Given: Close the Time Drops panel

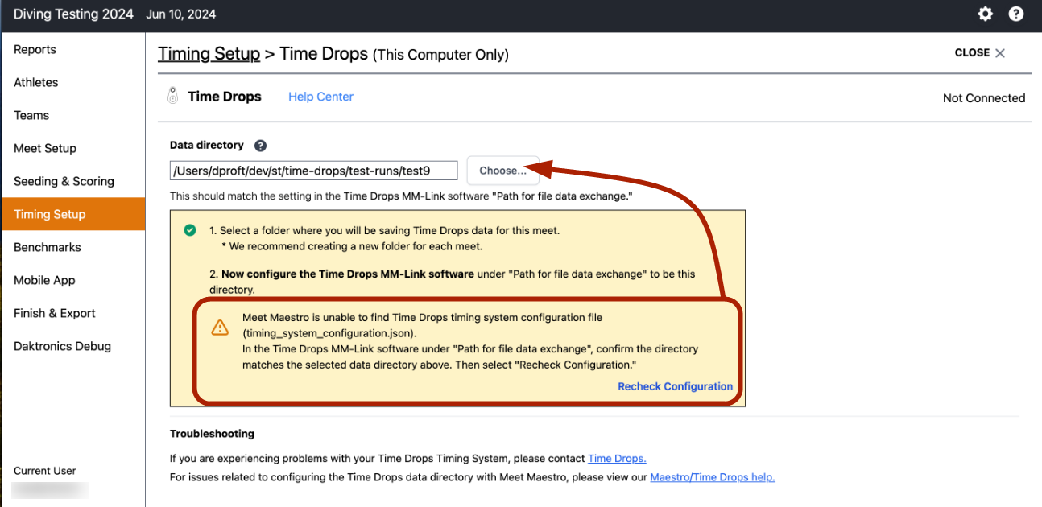Looking at the screenshot, I should (x=979, y=52).
